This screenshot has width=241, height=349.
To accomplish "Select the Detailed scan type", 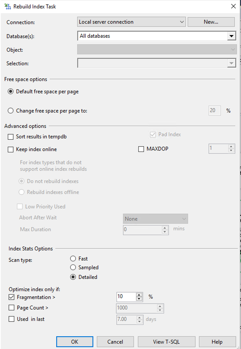I will click(x=73, y=277).
